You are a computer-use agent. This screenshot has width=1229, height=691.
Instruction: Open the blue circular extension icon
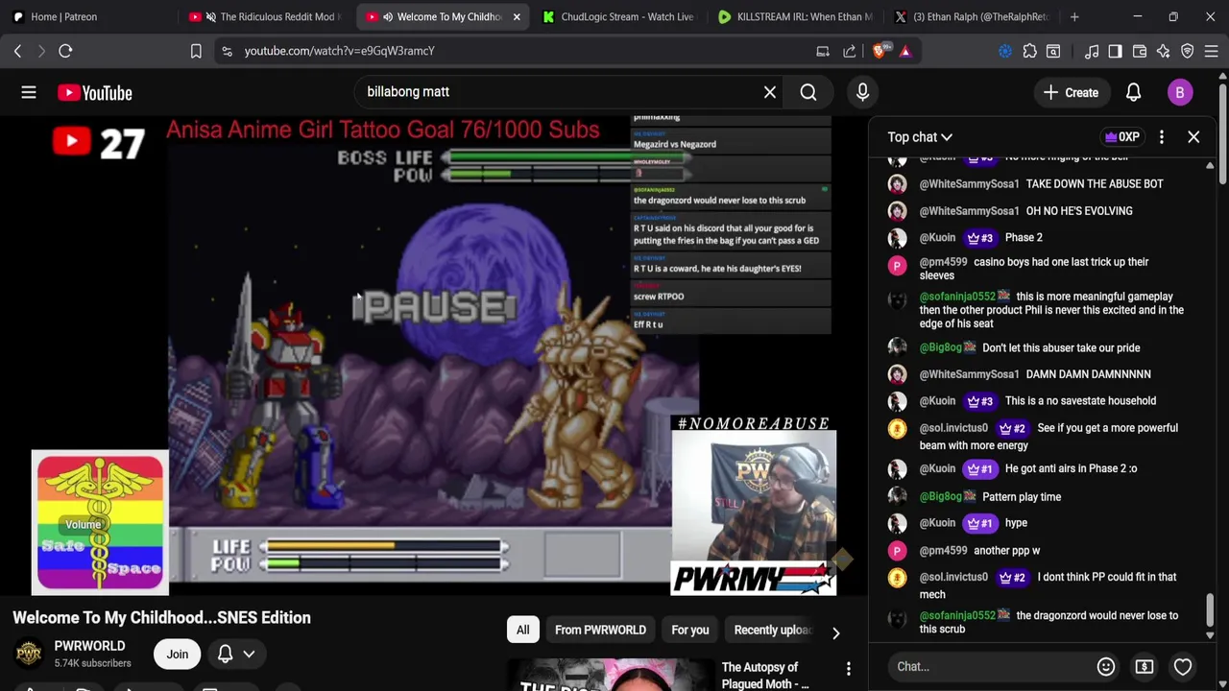click(x=1005, y=51)
